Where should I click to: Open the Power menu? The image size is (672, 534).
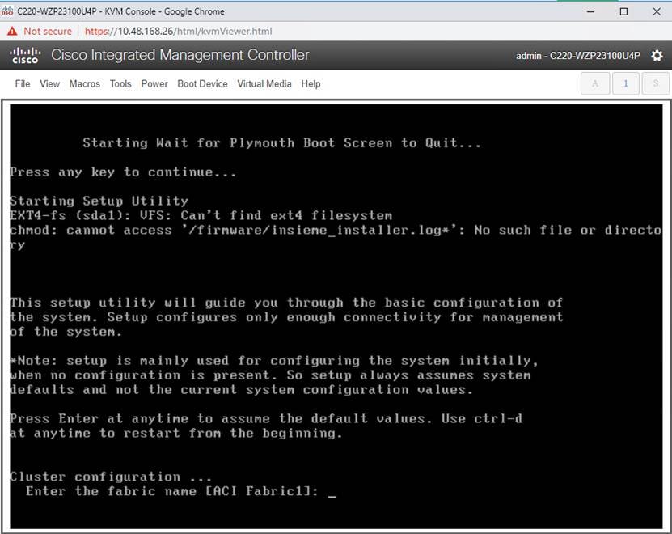[x=154, y=83]
